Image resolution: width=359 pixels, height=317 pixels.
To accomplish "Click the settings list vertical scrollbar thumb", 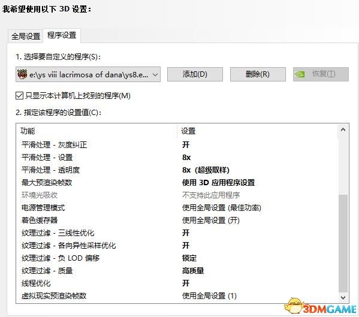I will point(343,243).
